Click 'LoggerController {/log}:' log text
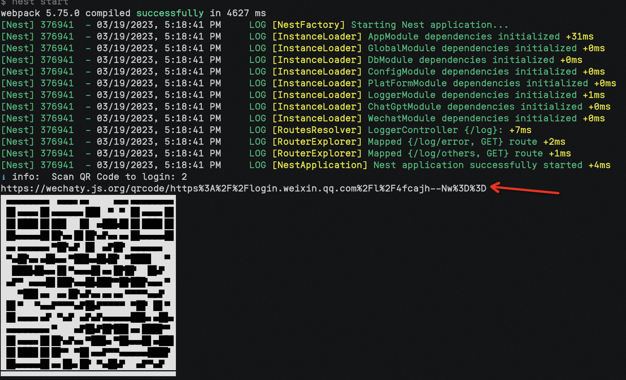Screen dimensions: 626x380 point(435,130)
